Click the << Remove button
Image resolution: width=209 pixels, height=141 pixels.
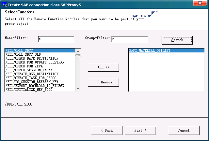click(104, 82)
